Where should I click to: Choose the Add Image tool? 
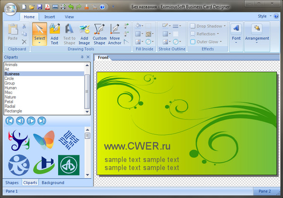coord(84,34)
